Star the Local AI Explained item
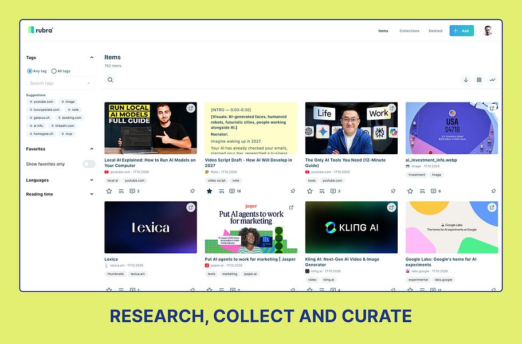The image size is (522, 344). point(109,191)
